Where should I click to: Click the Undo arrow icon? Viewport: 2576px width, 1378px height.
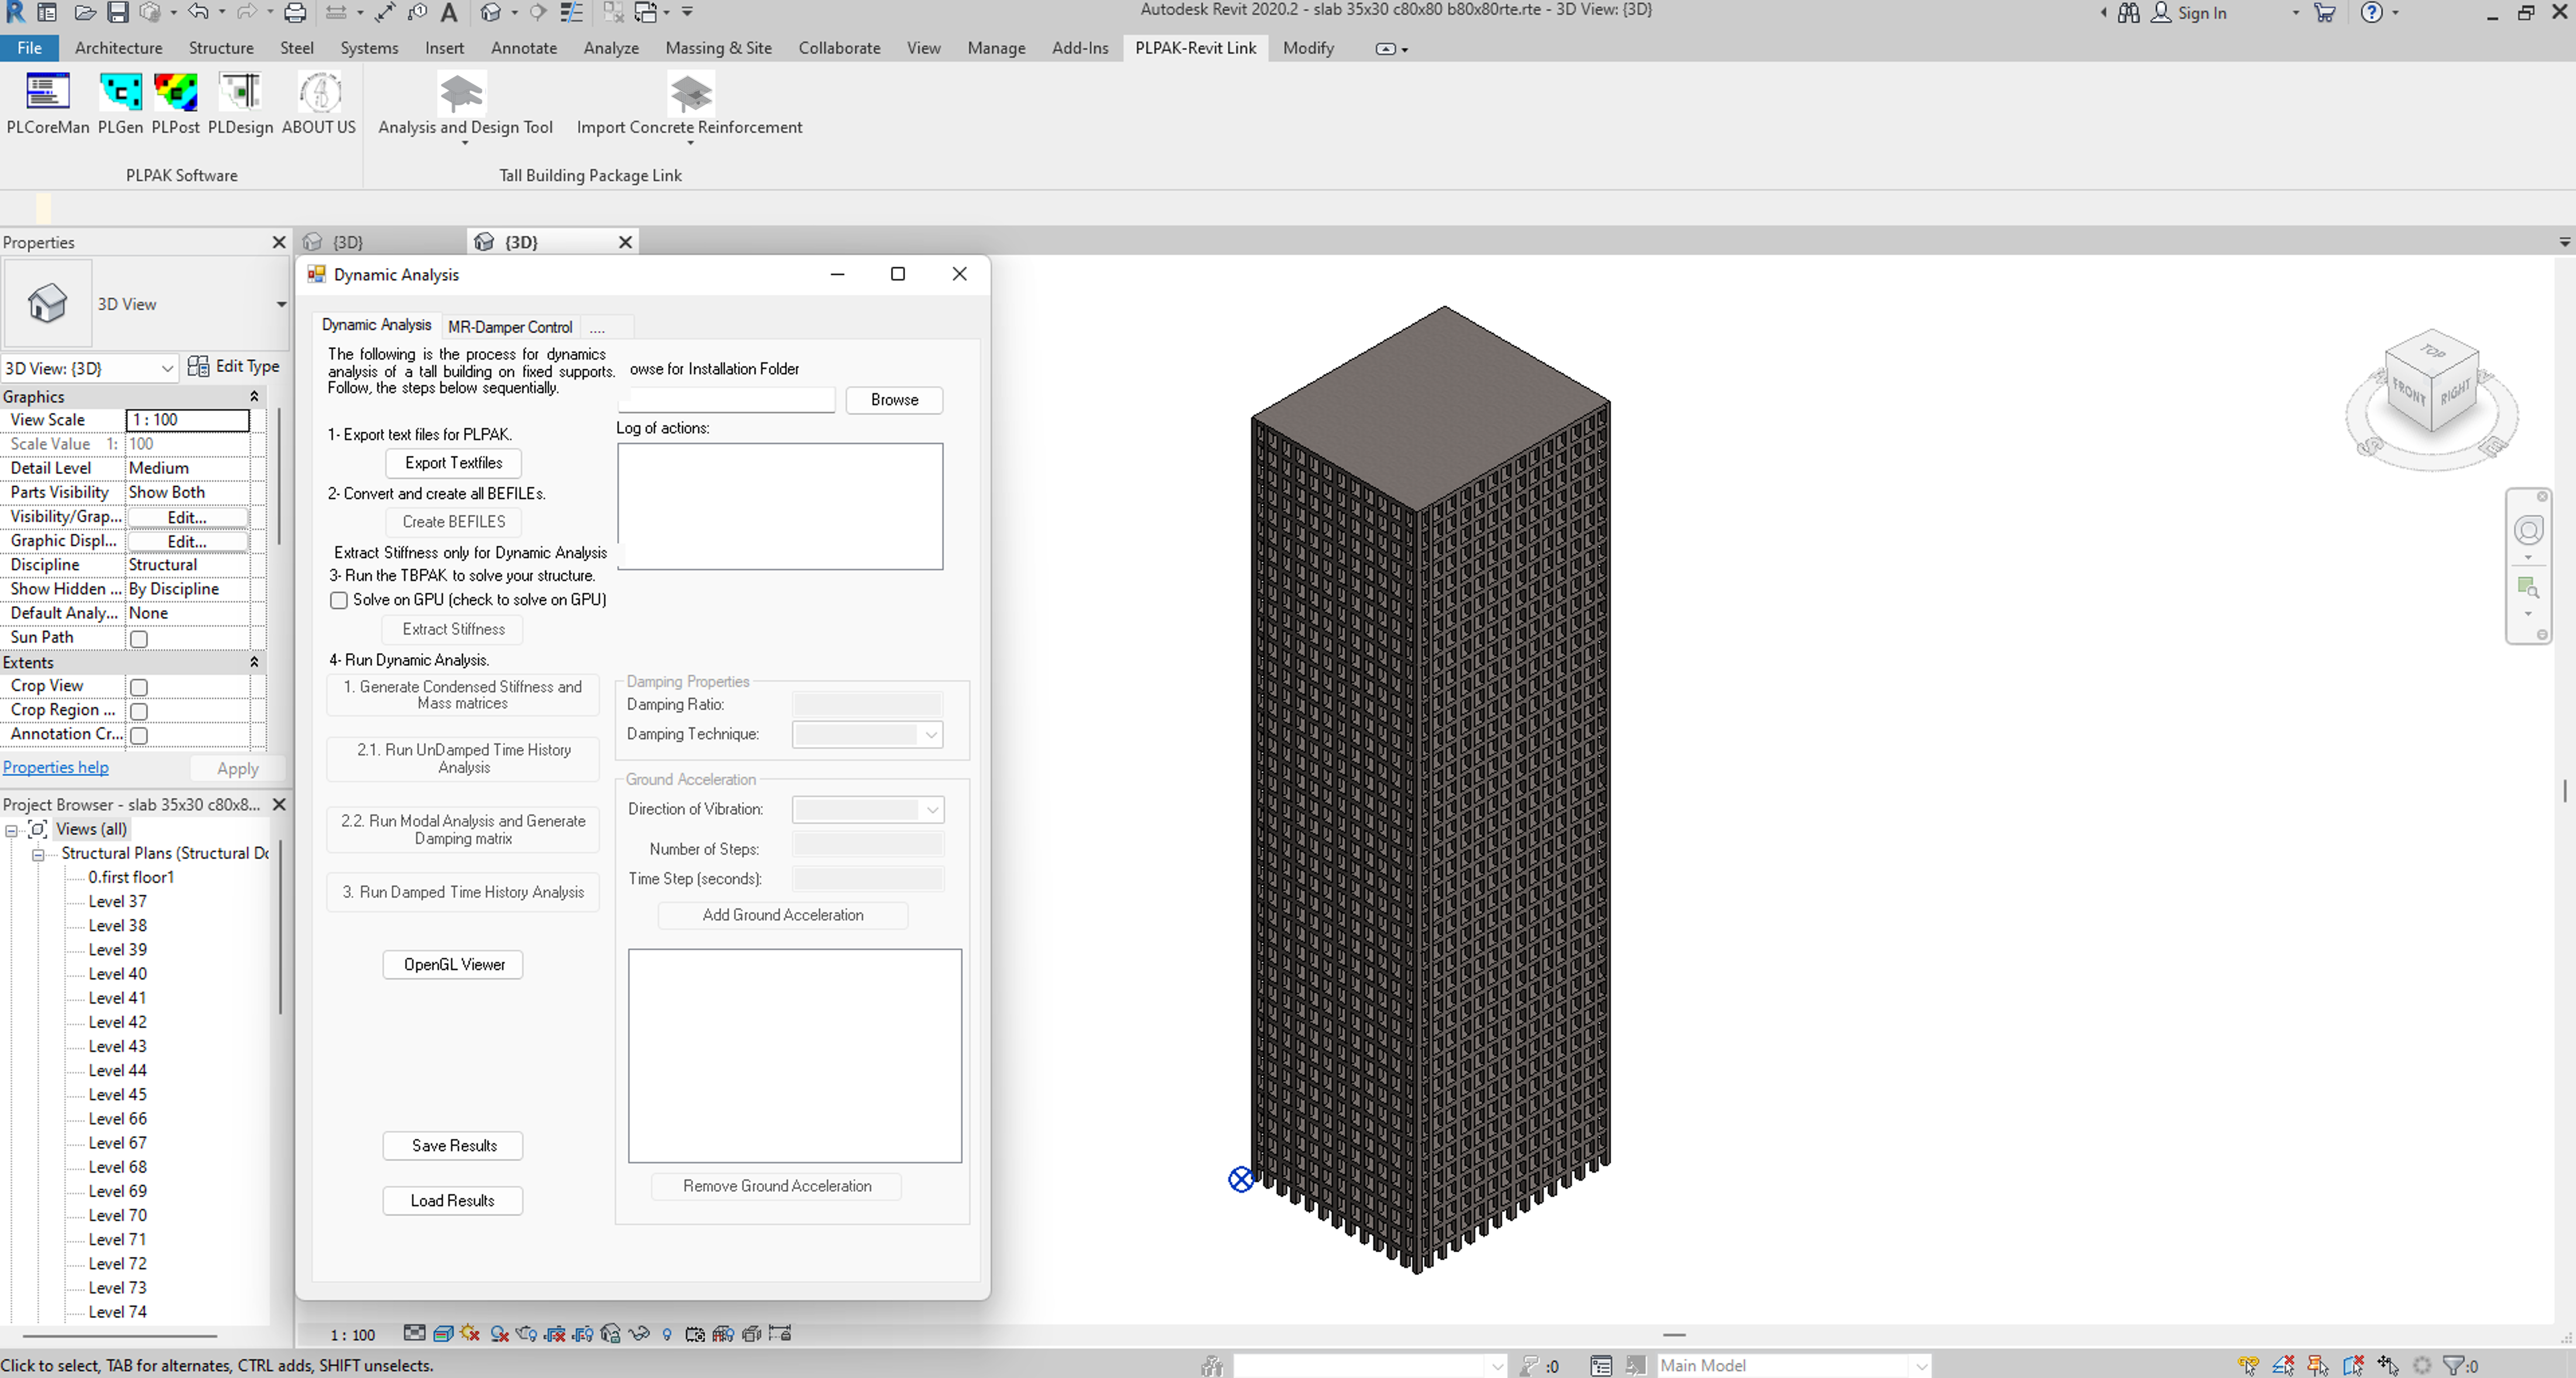tap(198, 12)
